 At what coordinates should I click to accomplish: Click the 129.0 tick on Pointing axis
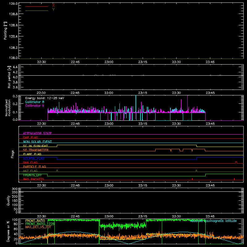(x=13, y=3)
